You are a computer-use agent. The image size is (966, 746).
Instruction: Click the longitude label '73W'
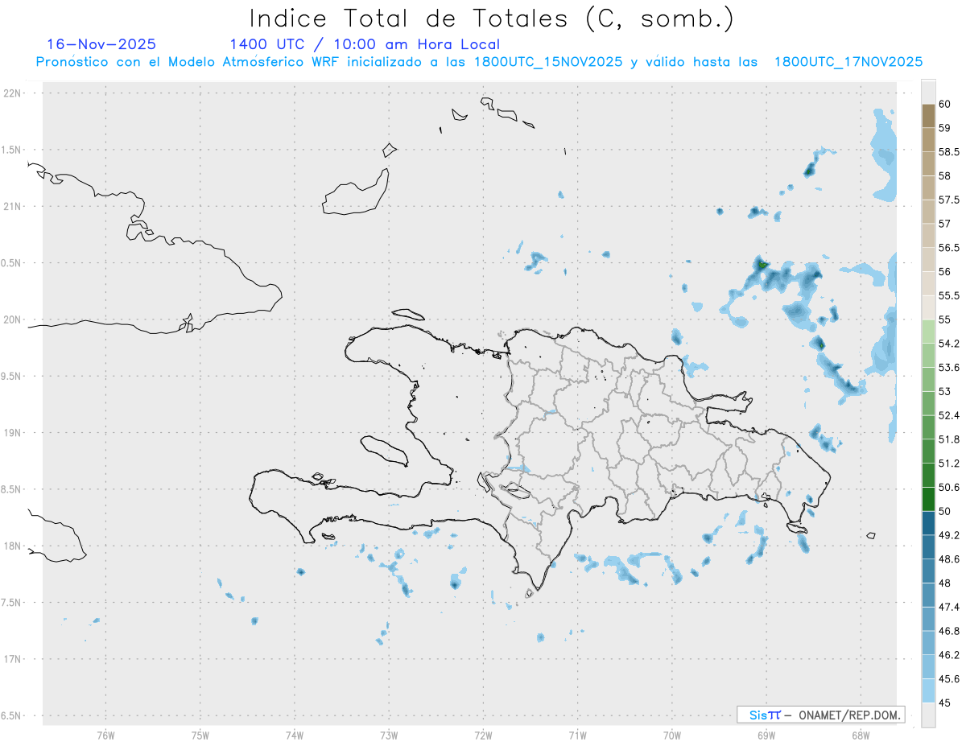(x=389, y=735)
